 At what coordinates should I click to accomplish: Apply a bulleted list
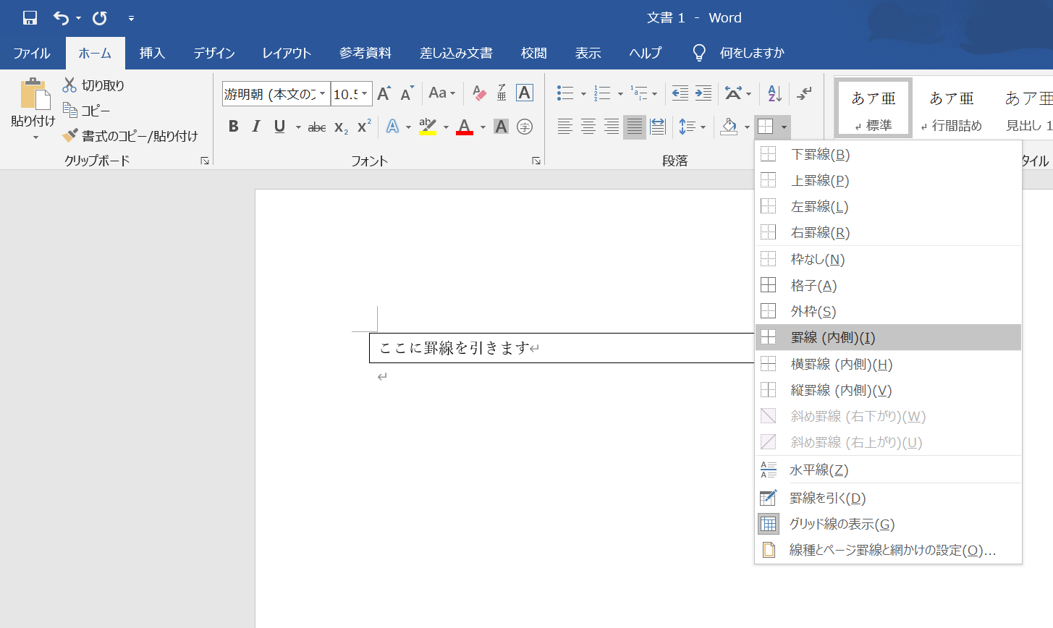pos(565,93)
